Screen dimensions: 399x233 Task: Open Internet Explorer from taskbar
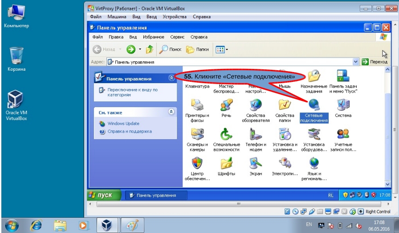point(36,225)
